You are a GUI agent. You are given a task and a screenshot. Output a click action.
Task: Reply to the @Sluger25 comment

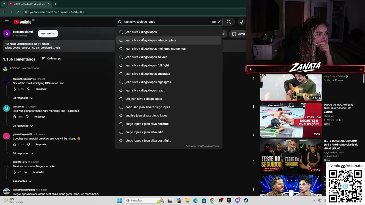39,117
